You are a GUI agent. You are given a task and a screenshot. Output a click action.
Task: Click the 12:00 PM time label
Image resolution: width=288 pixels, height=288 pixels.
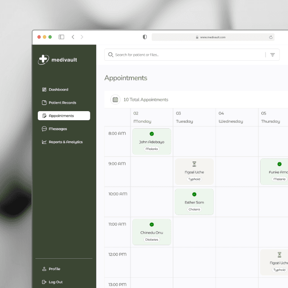tap(117, 254)
